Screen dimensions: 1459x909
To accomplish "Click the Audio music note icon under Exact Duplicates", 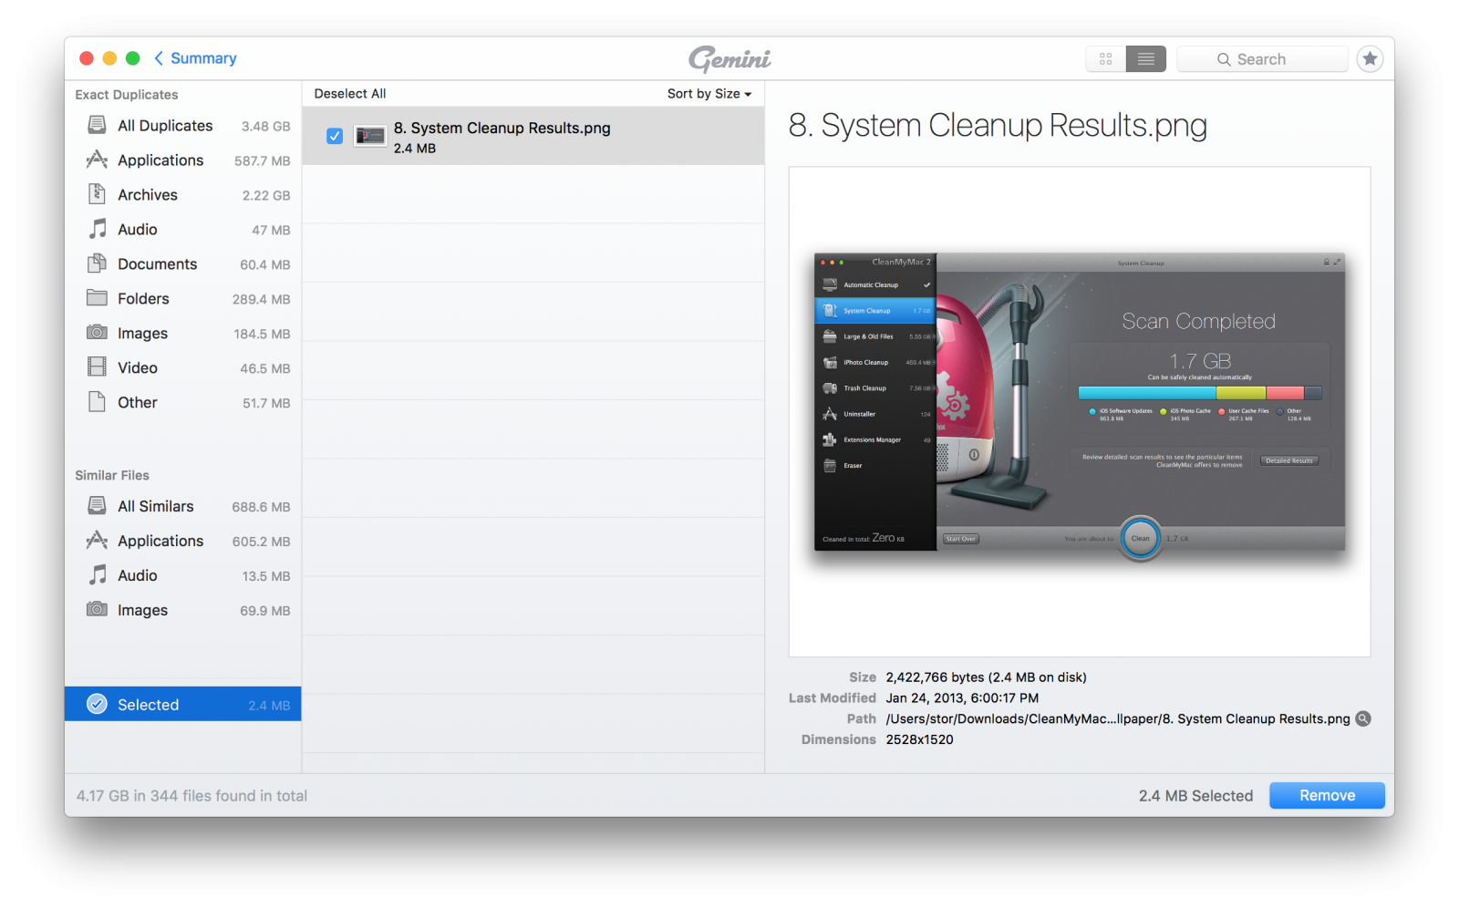I will point(97,229).
